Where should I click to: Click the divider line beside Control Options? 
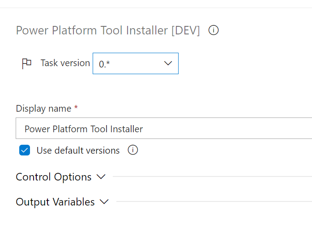pyautogui.click(x=210, y=176)
